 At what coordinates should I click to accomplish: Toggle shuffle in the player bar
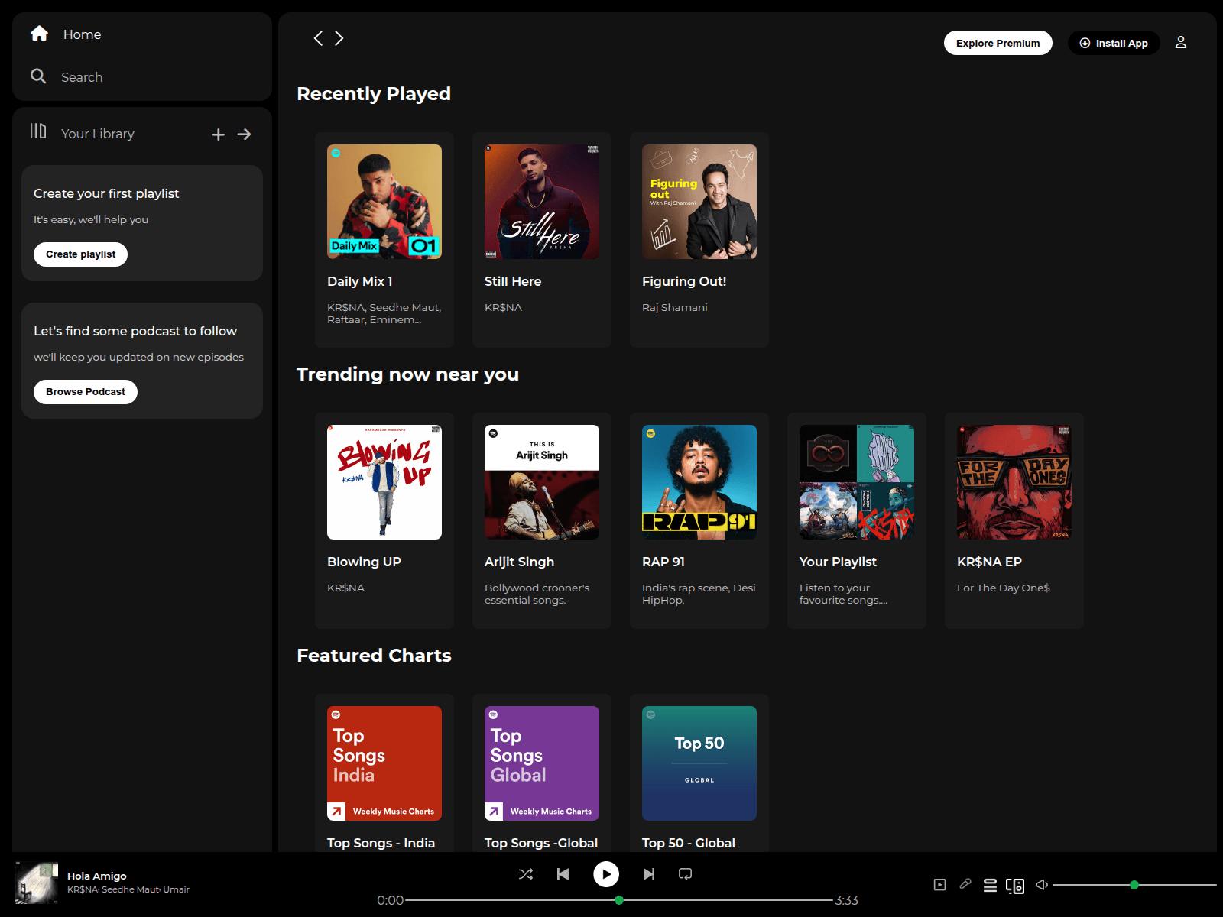coord(526,874)
